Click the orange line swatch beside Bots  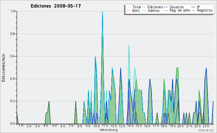[128, 10]
